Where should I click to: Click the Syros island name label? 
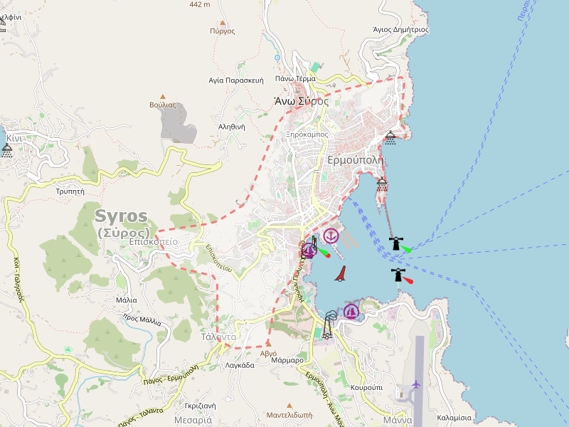121,216
